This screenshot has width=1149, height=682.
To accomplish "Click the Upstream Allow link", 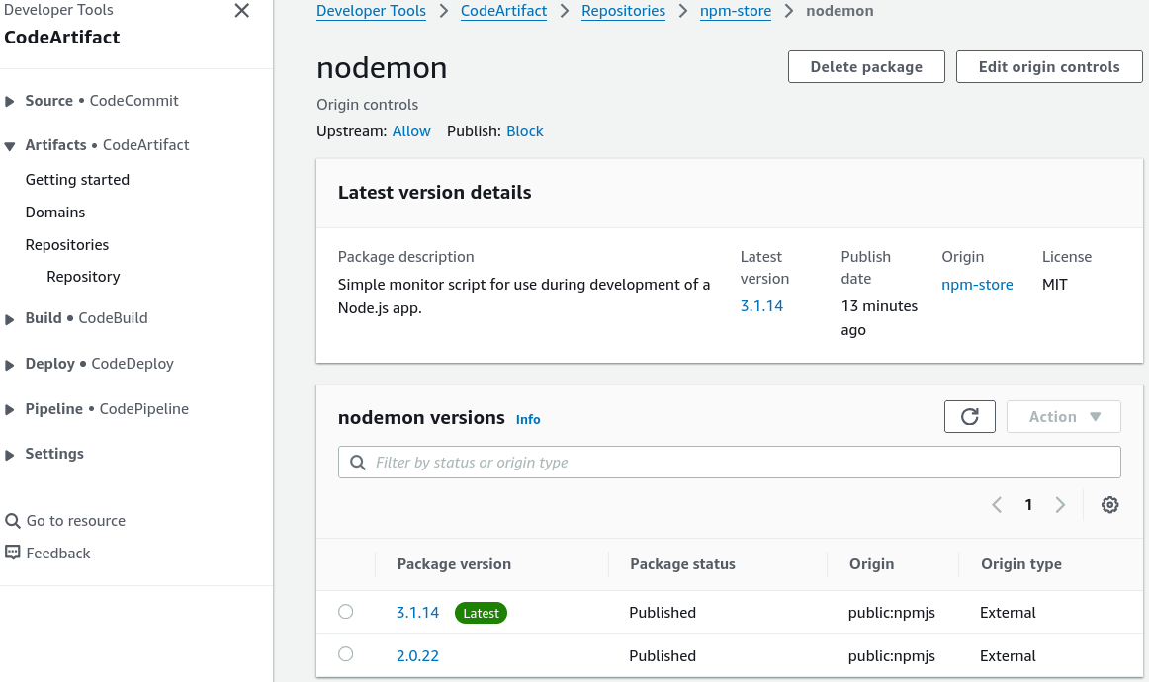I will click(411, 131).
